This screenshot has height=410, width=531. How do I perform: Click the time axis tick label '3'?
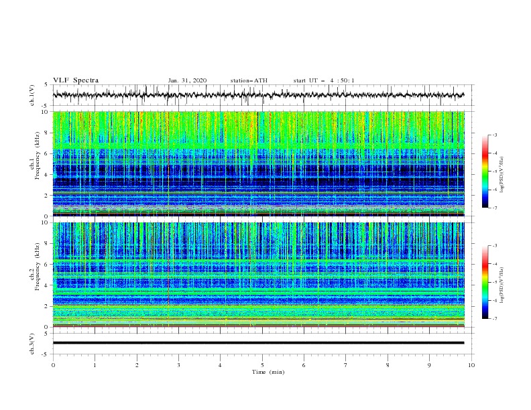(178, 365)
